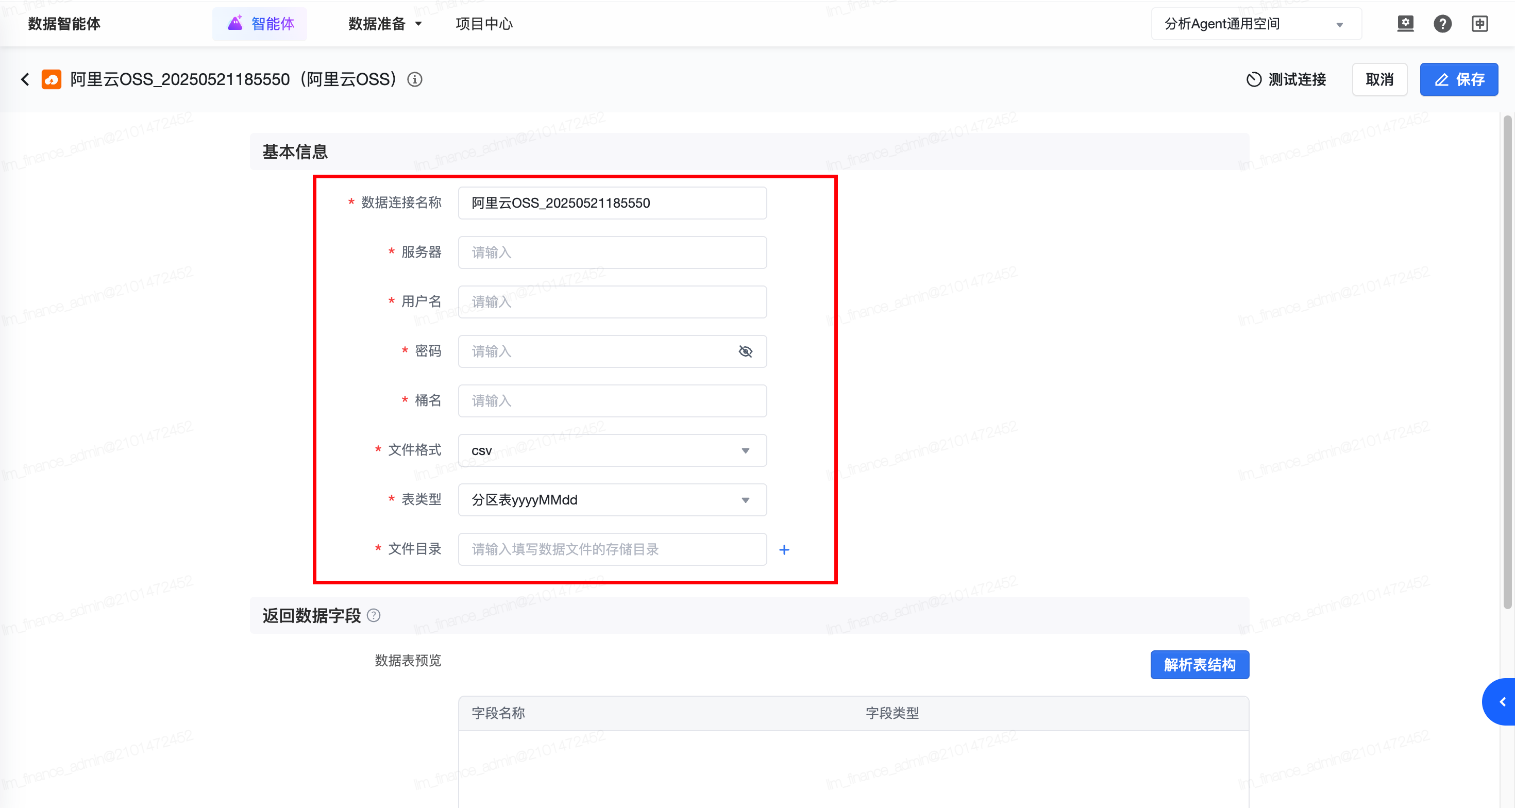
Task: Go to 项目中心
Action: coord(483,24)
